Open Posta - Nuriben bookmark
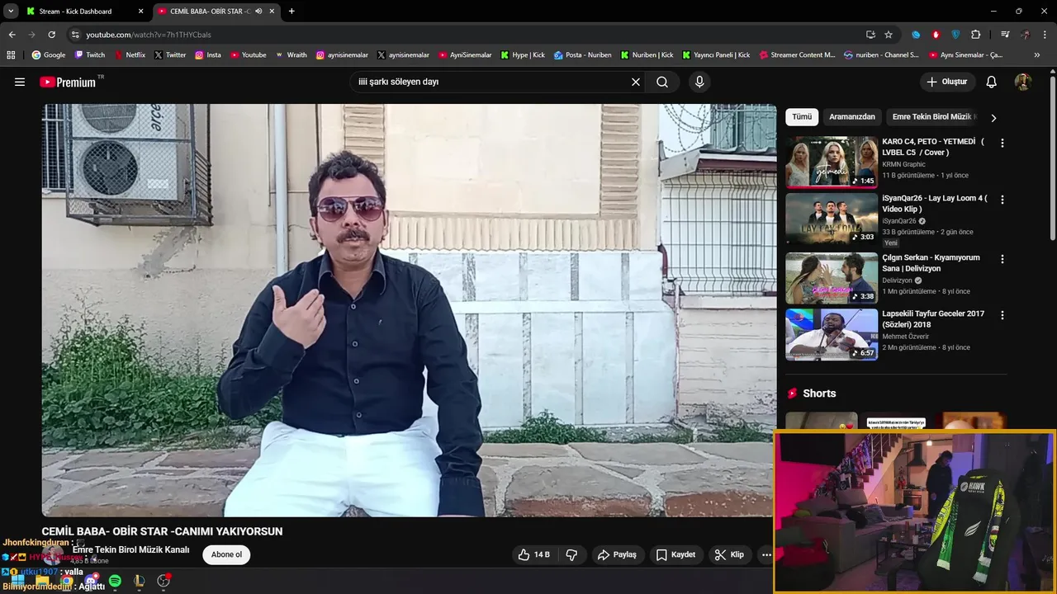This screenshot has height=594, width=1057. click(583, 55)
